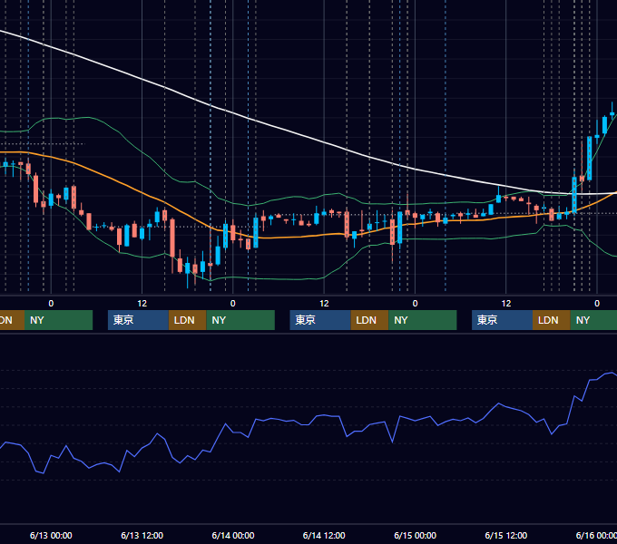Click the 6/13 12:00 date label
Image resolution: width=617 pixels, height=544 pixels.
click(142, 535)
